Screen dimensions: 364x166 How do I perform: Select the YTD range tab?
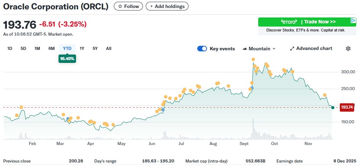pos(67,48)
